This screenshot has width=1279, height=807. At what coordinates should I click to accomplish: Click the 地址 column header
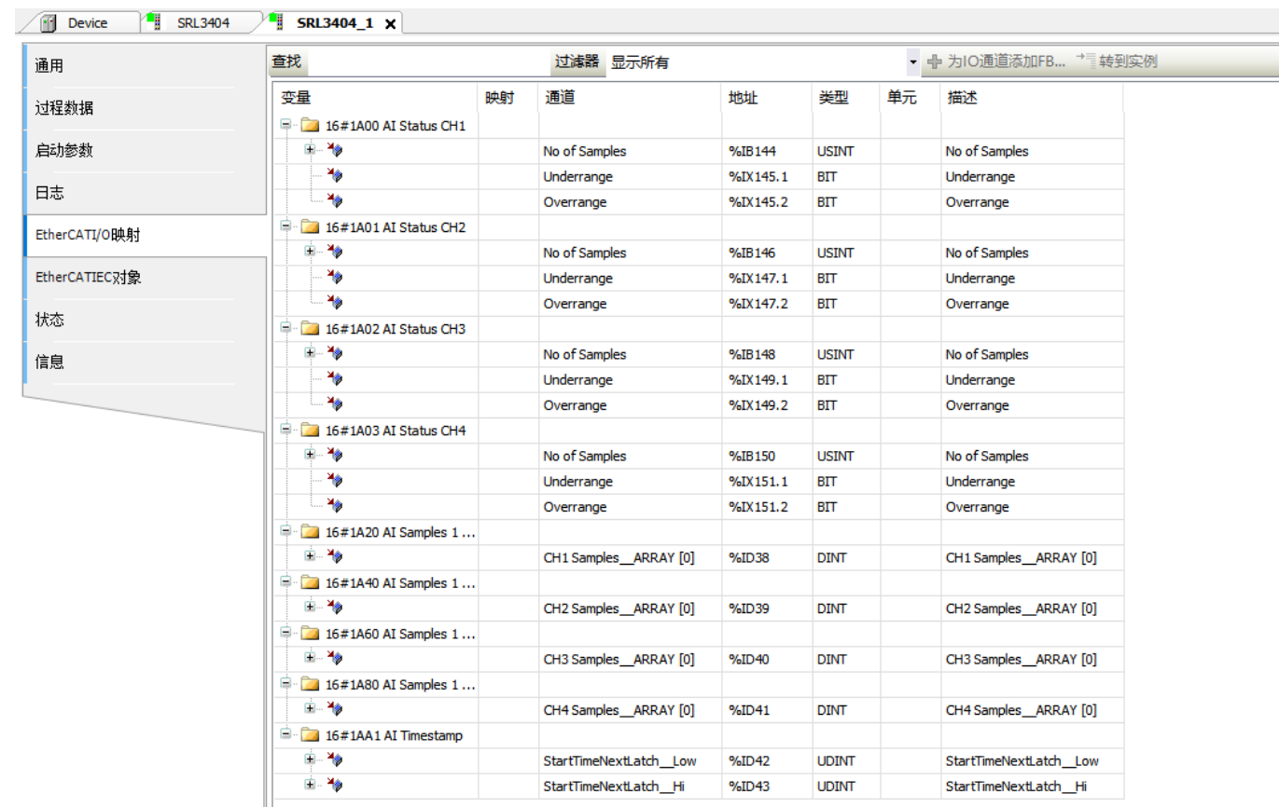coord(744,98)
